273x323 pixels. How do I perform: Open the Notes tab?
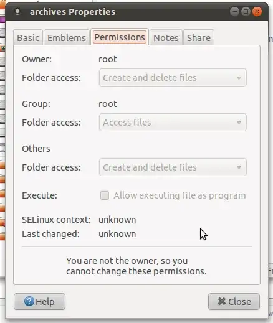(x=166, y=38)
